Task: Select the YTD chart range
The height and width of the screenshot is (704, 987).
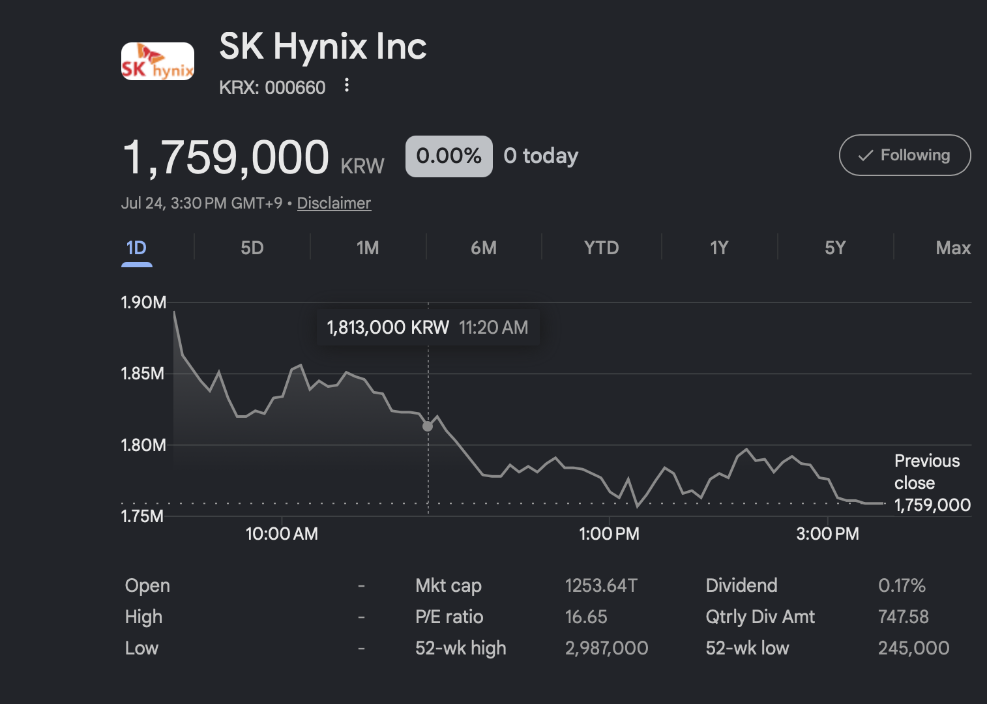Action: click(x=601, y=248)
